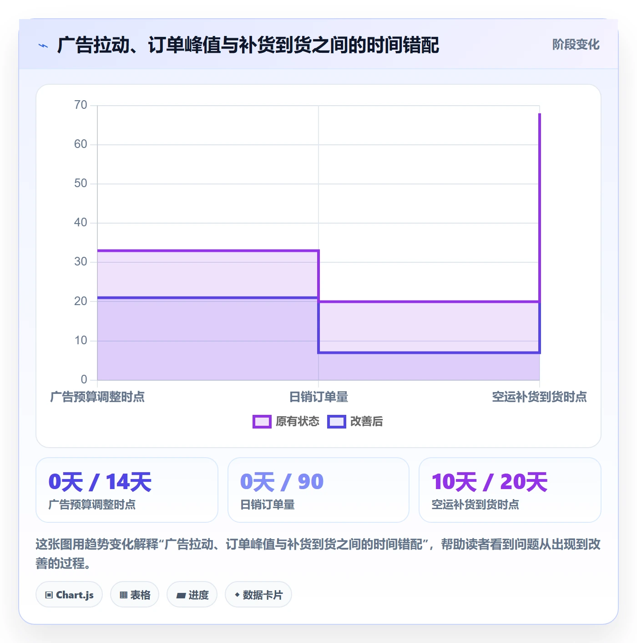Click the 空运补货到货时点 x-axis label
Viewport: 637px width, 643px height.
point(539,397)
